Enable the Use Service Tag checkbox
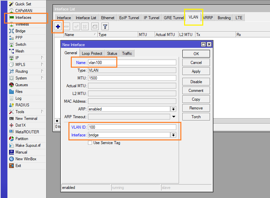 [x=90, y=143]
